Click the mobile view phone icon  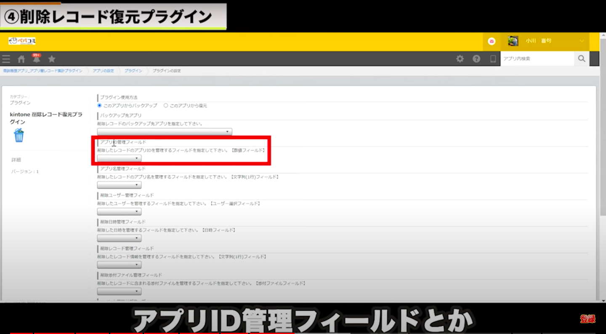pyautogui.click(x=493, y=59)
